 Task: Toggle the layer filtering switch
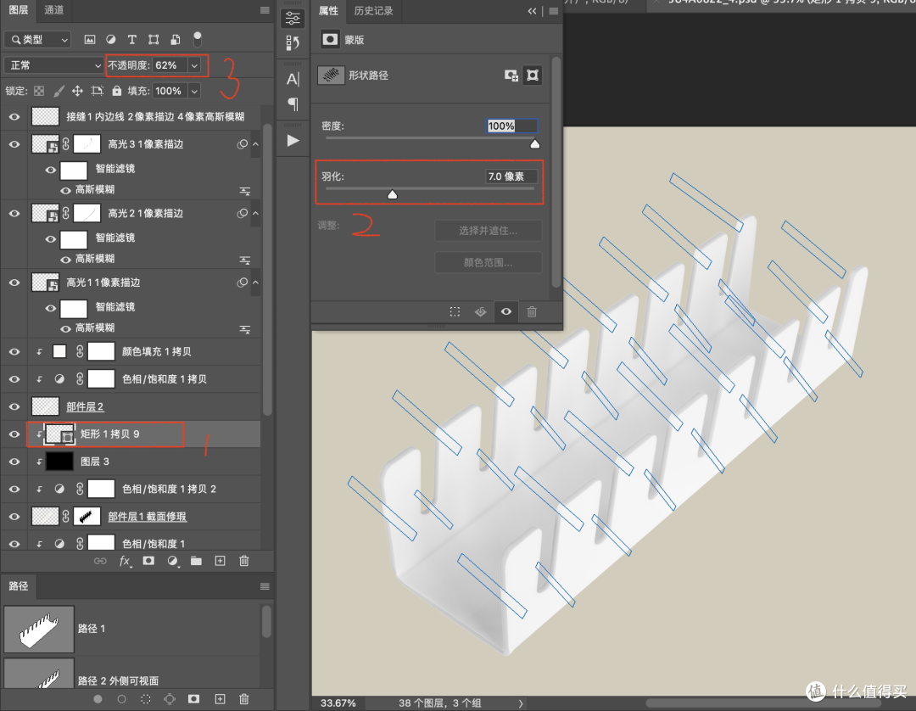point(198,38)
